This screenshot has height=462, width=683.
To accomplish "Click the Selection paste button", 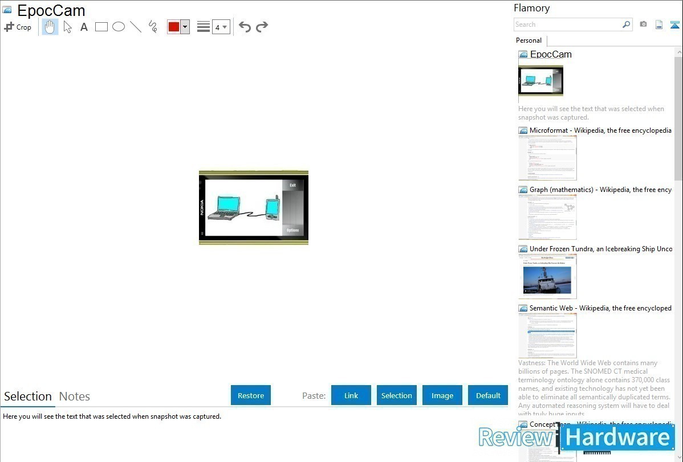I will pyautogui.click(x=397, y=395).
